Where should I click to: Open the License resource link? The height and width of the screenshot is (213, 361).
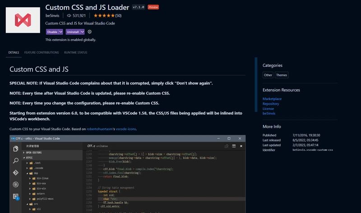click(x=268, y=108)
